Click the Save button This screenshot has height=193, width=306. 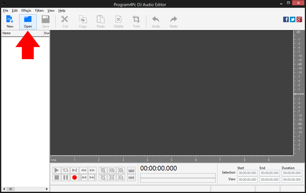pyautogui.click(x=45, y=21)
